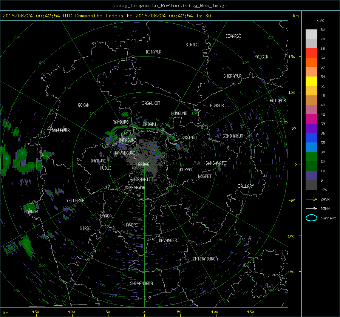Click the yellow 54 dBZ legend swatch
Viewport: 340px width, 317px height.
tap(311, 81)
